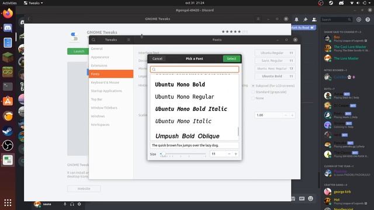Open the Sans Regular document font chooser
374x210 pixels.
pos(275,61)
